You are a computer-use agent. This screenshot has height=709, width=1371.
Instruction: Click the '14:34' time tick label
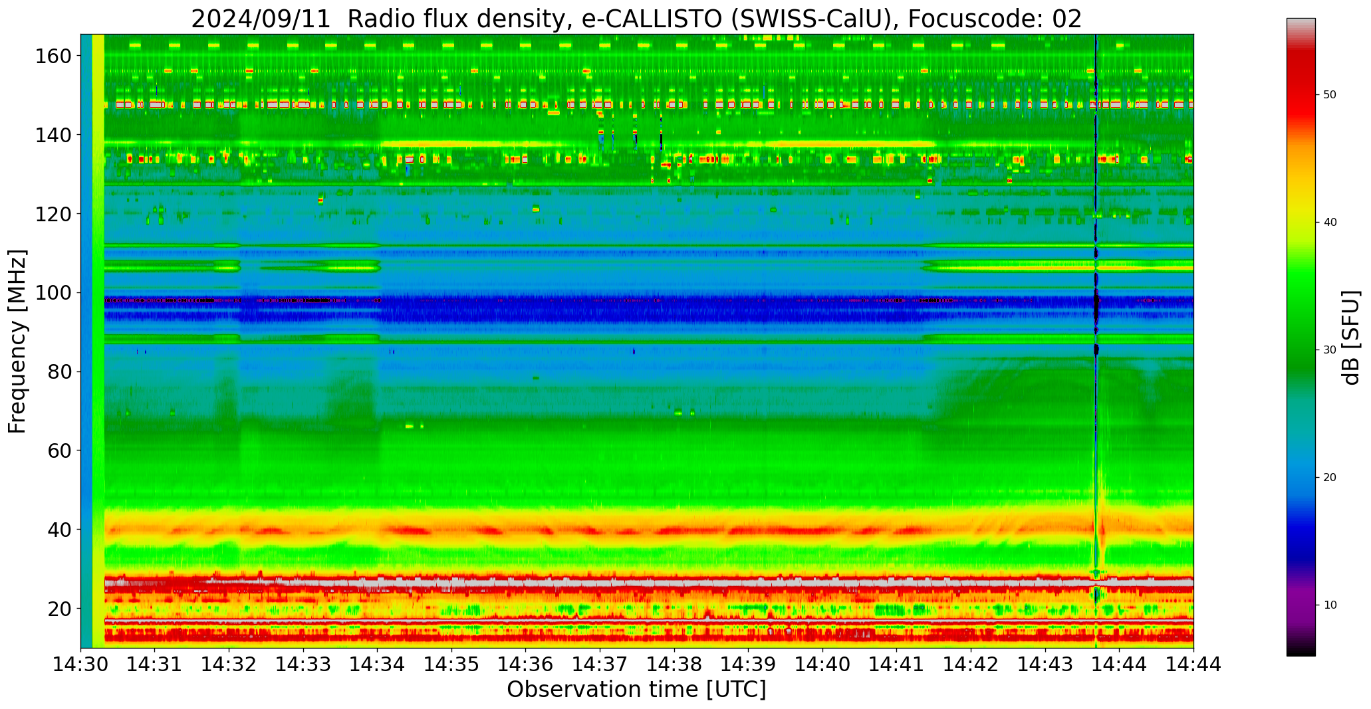(x=378, y=664)
